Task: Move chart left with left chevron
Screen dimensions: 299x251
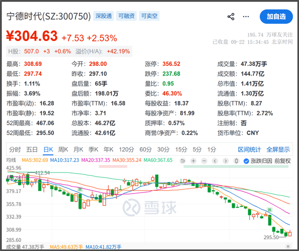Action: tap(215, 161)
